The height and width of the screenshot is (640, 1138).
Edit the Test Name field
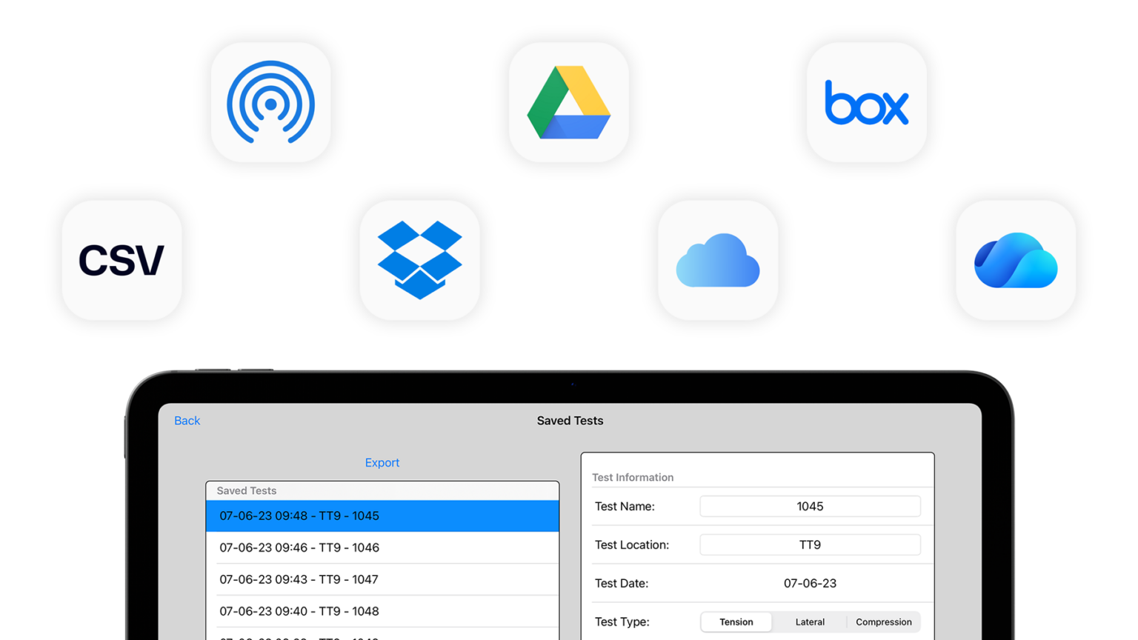[810, 507]
